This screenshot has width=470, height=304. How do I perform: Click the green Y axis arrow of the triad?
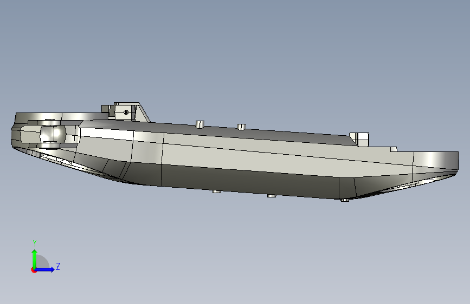pyautogui.click(x=35, y=259)
